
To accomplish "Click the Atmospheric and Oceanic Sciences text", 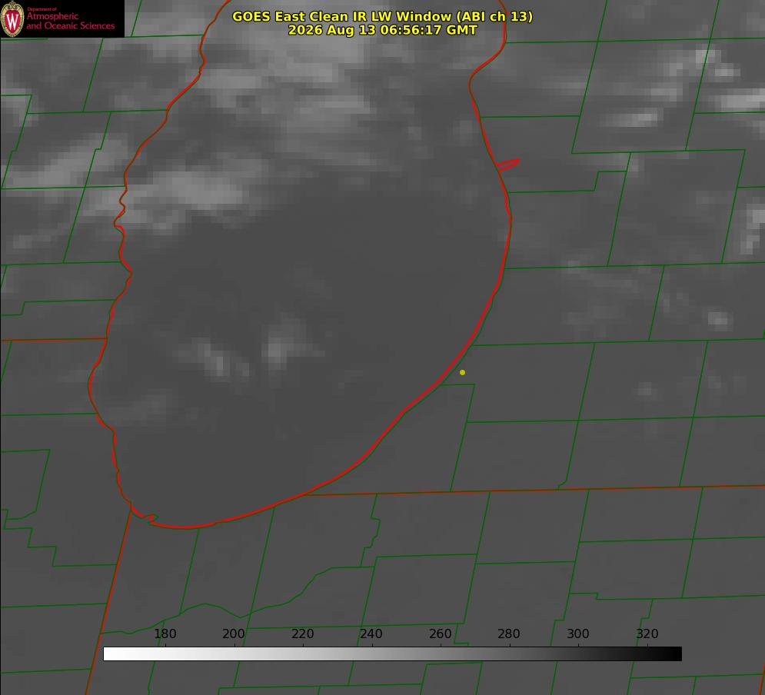I will pyautogui.click(x=70, y=21).
